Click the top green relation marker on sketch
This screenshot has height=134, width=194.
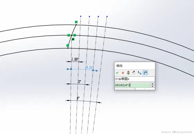(76, 22)
